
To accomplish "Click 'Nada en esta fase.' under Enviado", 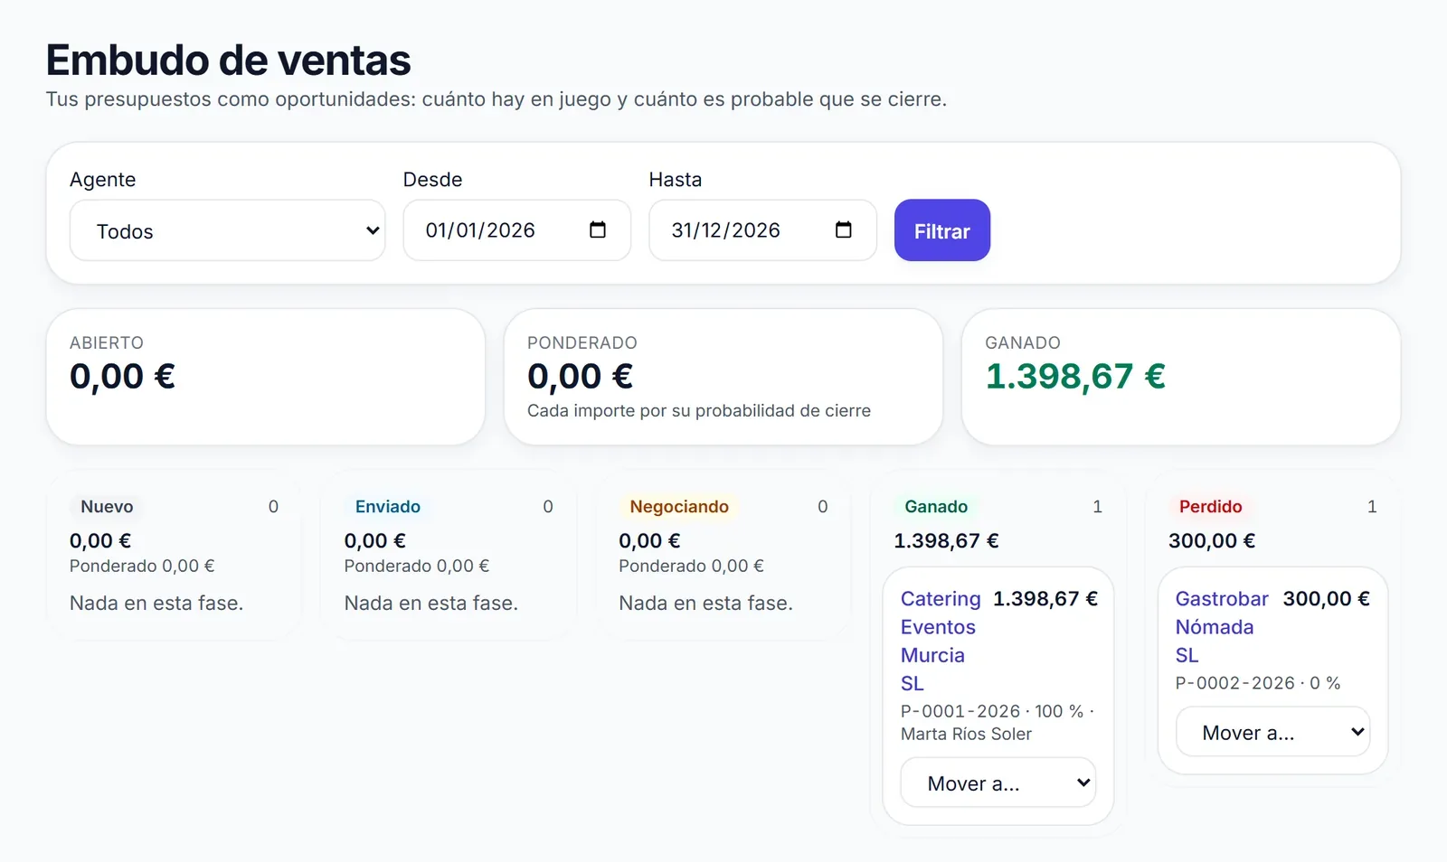I will pos(431,603).
